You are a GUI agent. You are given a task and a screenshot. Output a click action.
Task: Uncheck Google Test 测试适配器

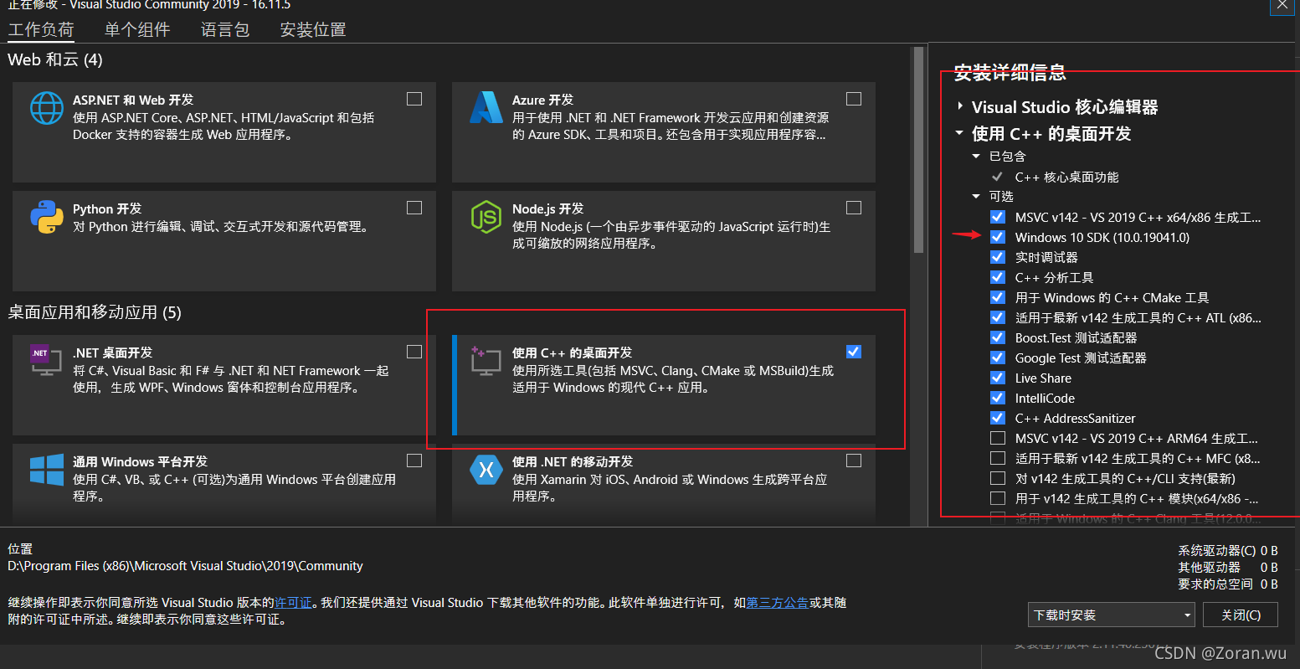coord(998,358)
